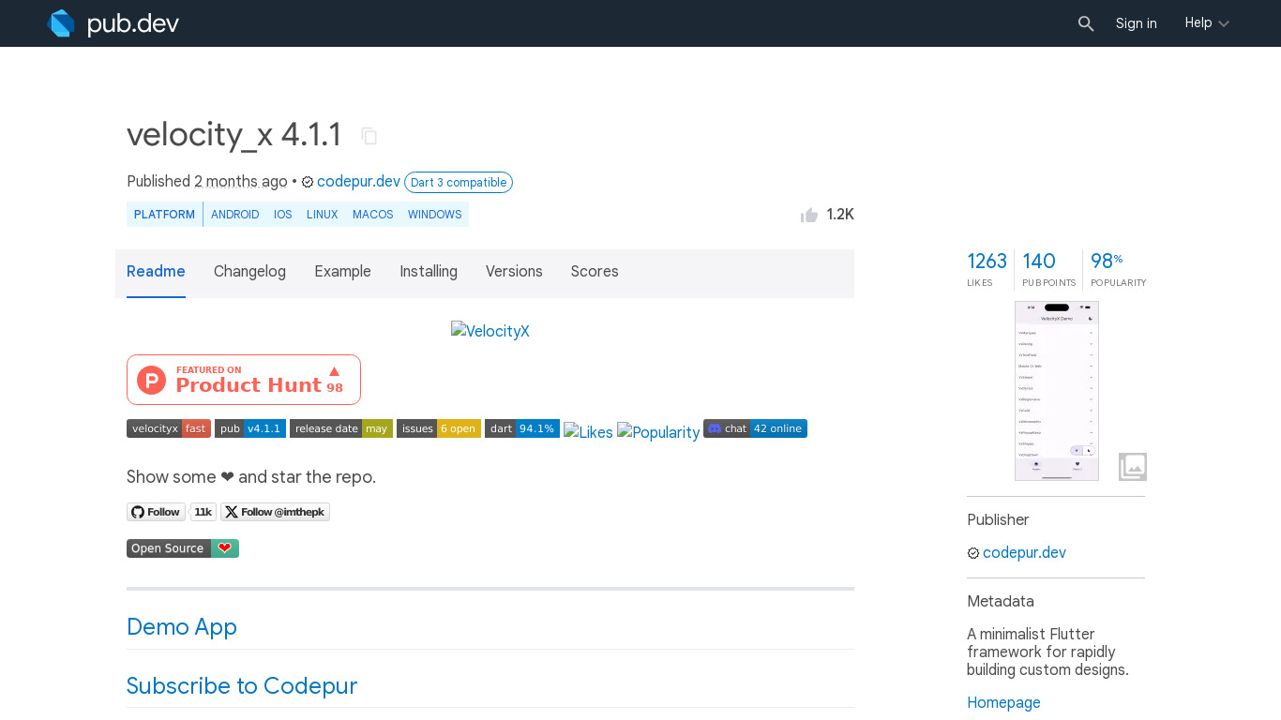
Task: Click the 1263 likes score
Action: click(x=987, y=270)
